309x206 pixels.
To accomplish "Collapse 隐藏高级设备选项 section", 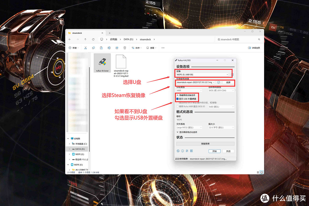I will 186,95.
